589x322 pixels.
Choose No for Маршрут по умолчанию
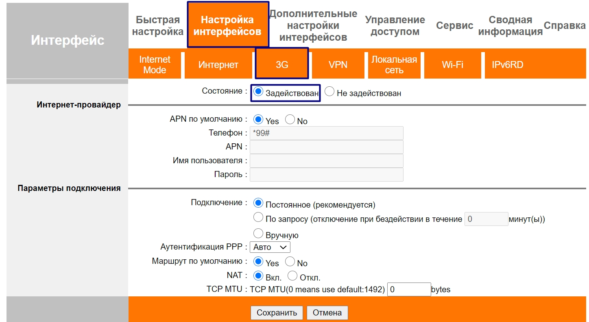click(290, 261)
